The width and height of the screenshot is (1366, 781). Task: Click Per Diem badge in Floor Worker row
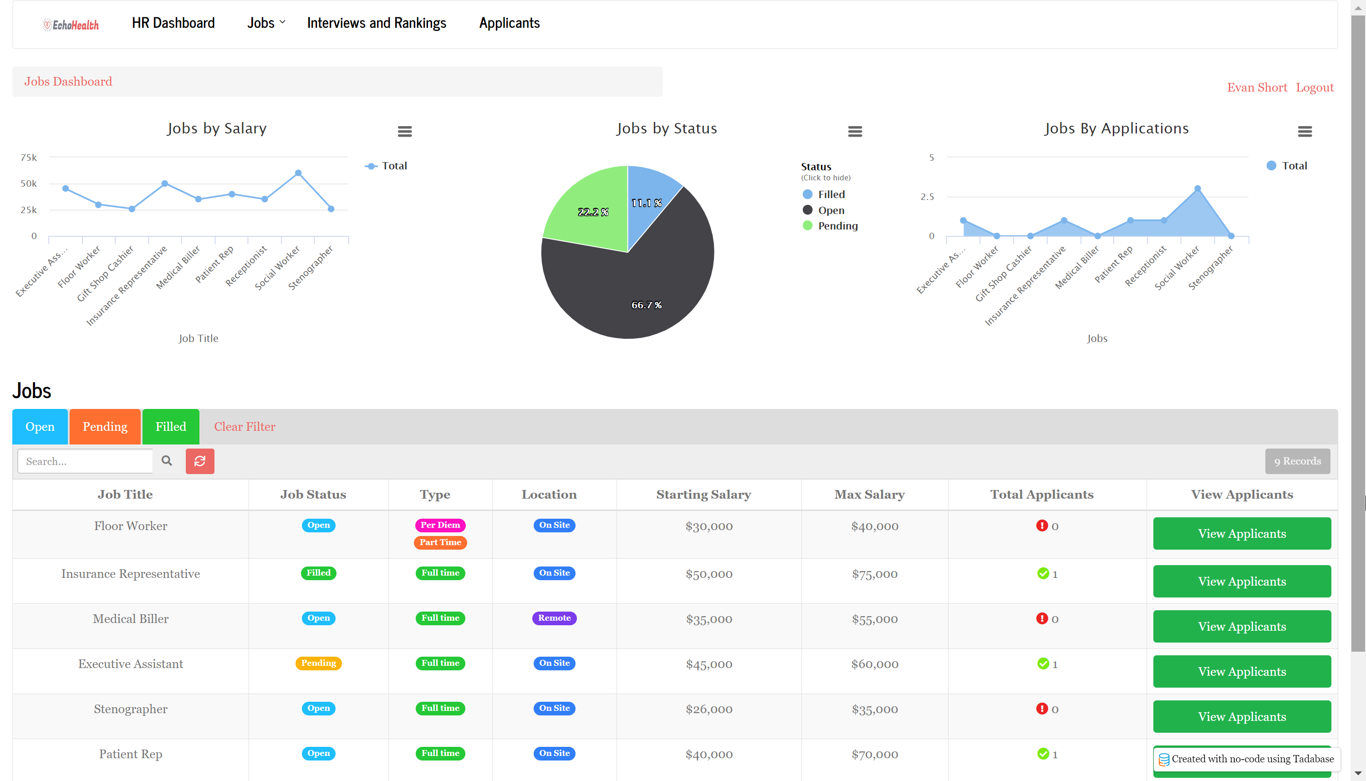click(x=440, y=525)
